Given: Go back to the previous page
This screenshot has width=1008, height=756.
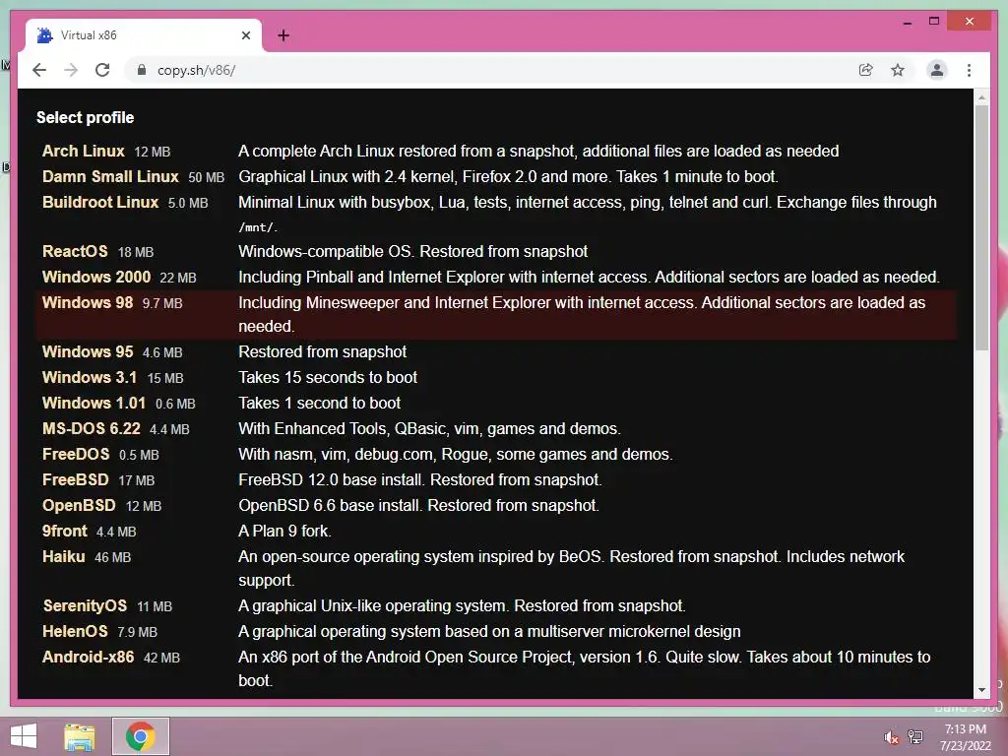Looking at the screenshot, I should point(39,70).
